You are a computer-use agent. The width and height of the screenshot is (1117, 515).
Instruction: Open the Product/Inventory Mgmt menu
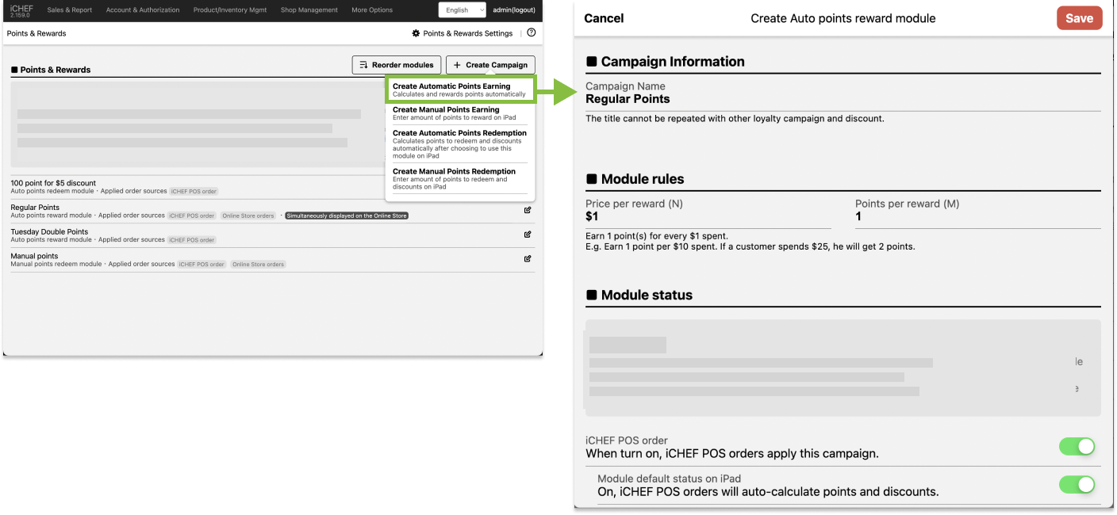[x=230, y=10]
